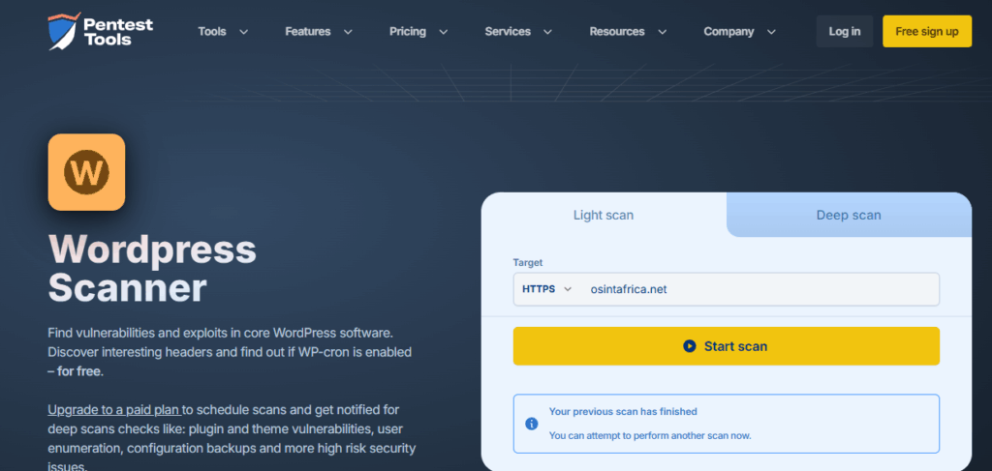Switch to the Deep scan tab
The width and height of the screenshot is (992, 471).
point(849,215)
